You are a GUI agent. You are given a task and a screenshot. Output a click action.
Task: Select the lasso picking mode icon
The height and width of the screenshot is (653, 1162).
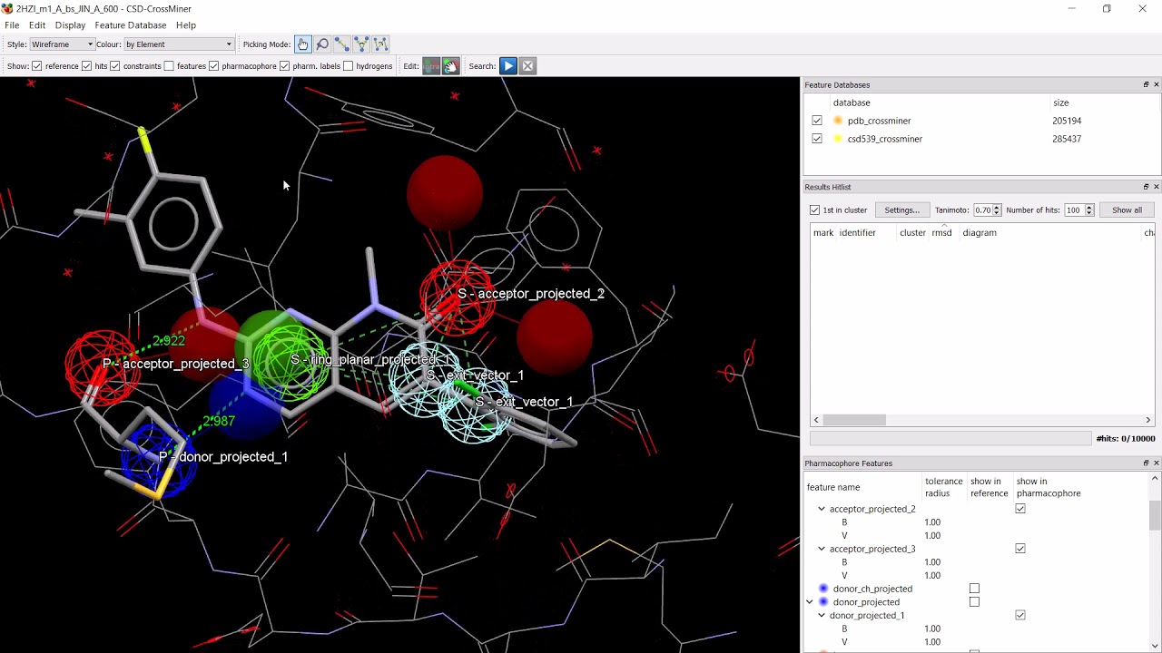coord(322,44)
